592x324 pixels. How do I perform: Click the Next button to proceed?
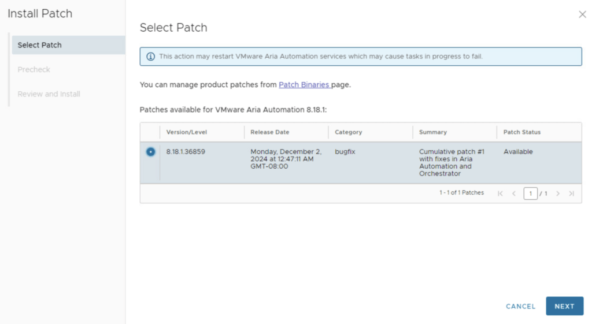(x=564, y=306)
